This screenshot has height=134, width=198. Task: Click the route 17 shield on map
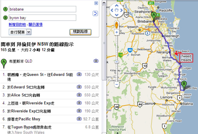click(126, 15)
